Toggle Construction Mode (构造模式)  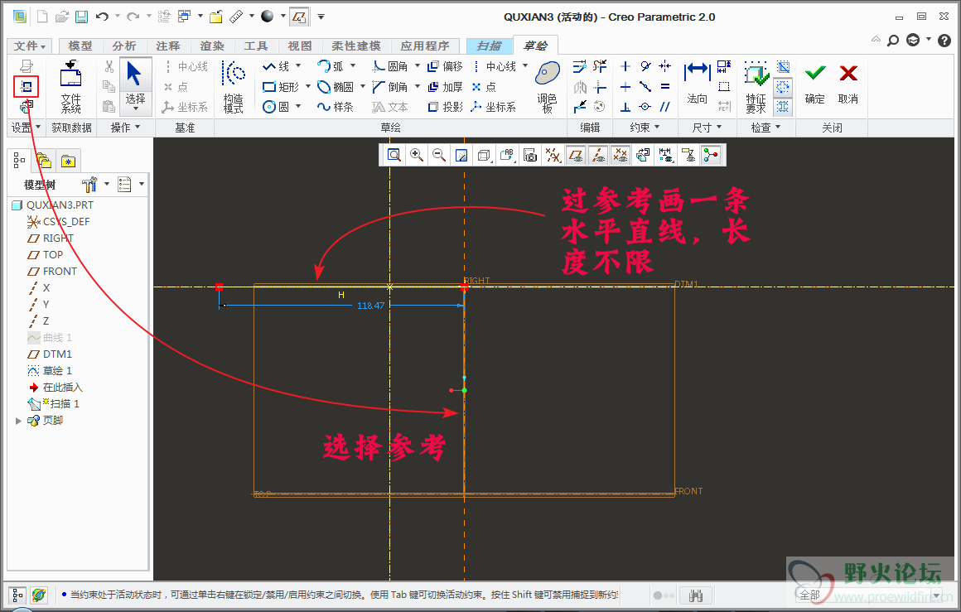tap(233, 86)
